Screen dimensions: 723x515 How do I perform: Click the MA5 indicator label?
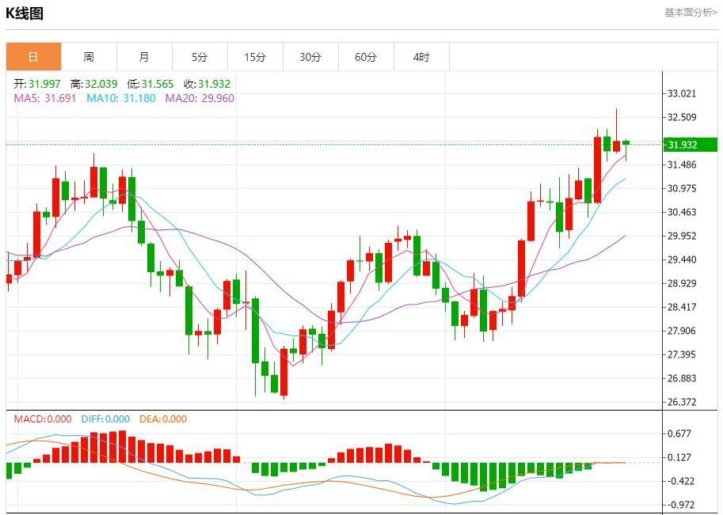click(44, 99)
